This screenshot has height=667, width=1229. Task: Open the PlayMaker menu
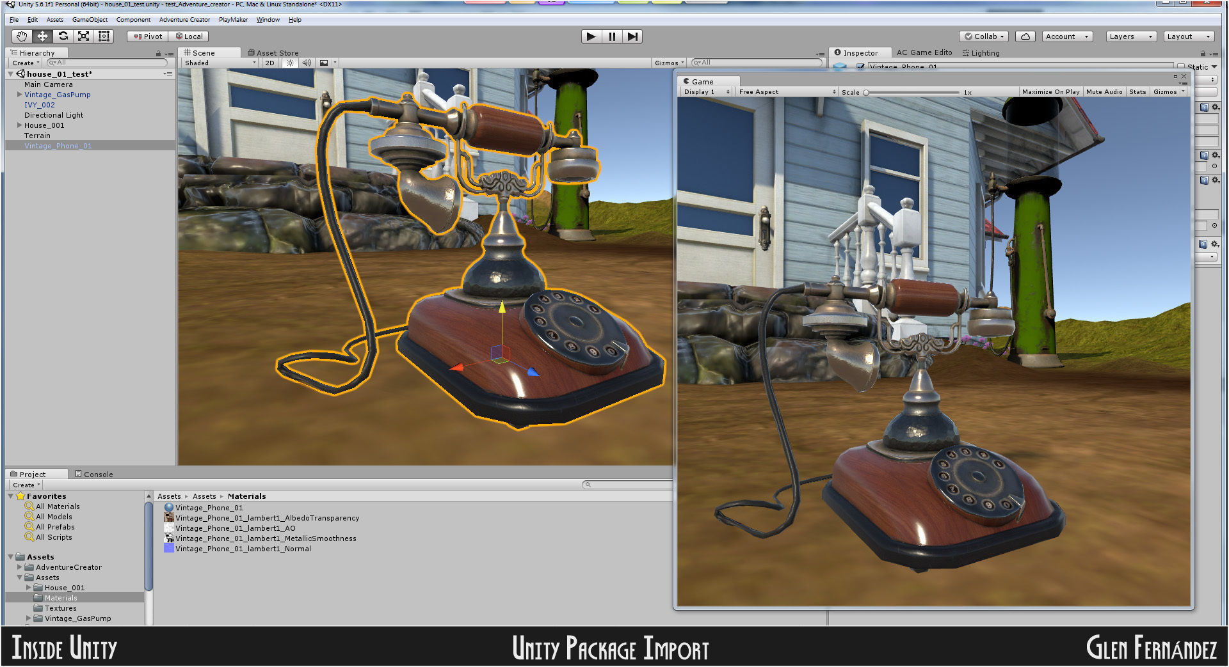(x=233, y=20)
